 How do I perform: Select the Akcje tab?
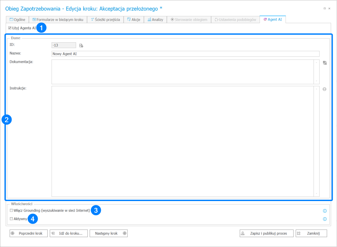[134, 20]
